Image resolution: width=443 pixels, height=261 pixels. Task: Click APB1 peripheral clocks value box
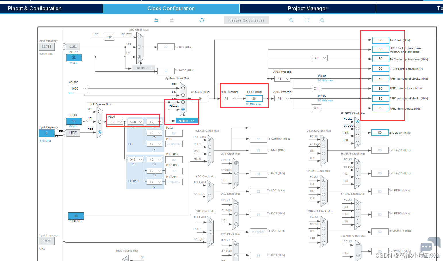tap(380, 79)
